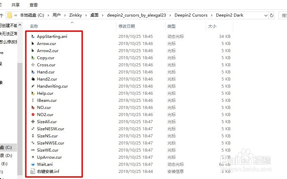Click the IBeam.cur text cursor icon
Screen dimensions: 287x179
coord(33,100)
